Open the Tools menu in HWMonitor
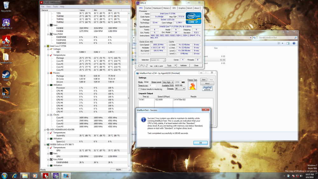The height and width of the screenshot is (179, 318). click(55, 6)
